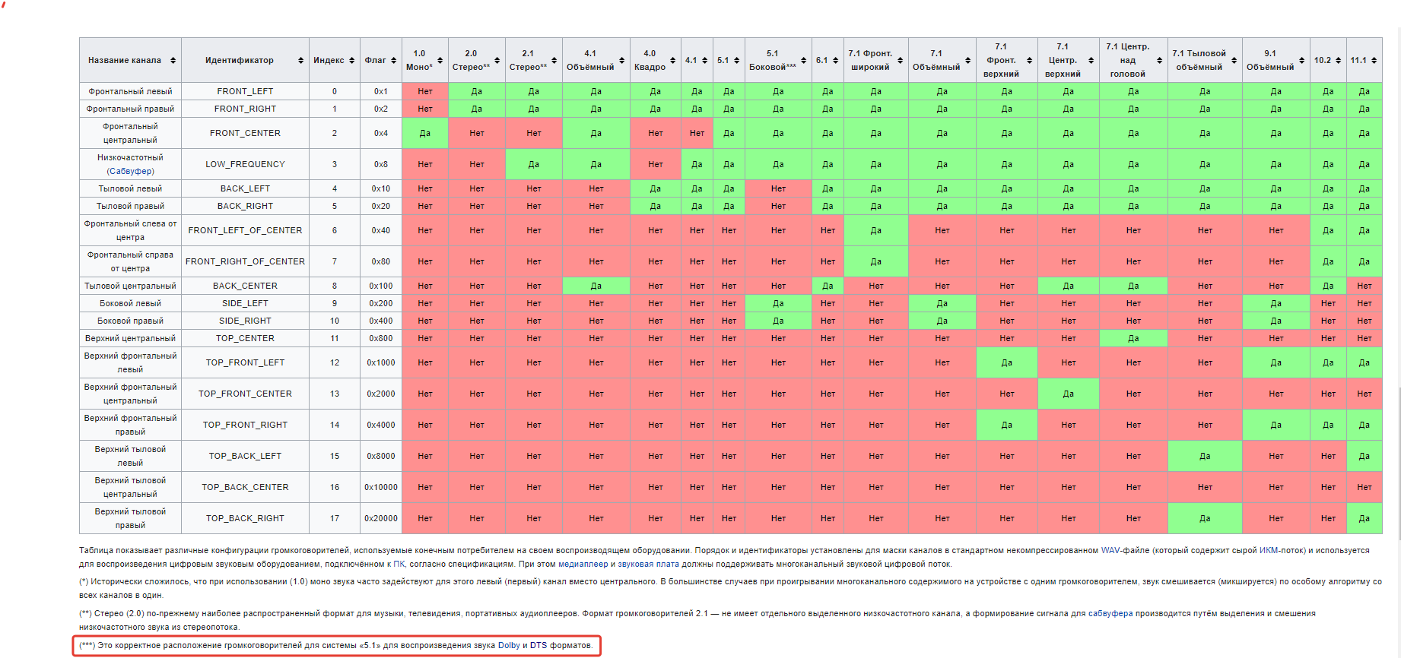Click the 11.1 column sort arrows

pyautogui.click(x=1374, y=61)
